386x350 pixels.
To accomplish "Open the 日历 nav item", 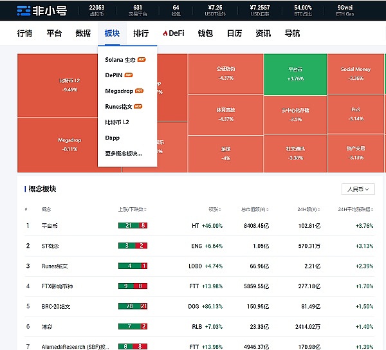I will click(234, 33).
